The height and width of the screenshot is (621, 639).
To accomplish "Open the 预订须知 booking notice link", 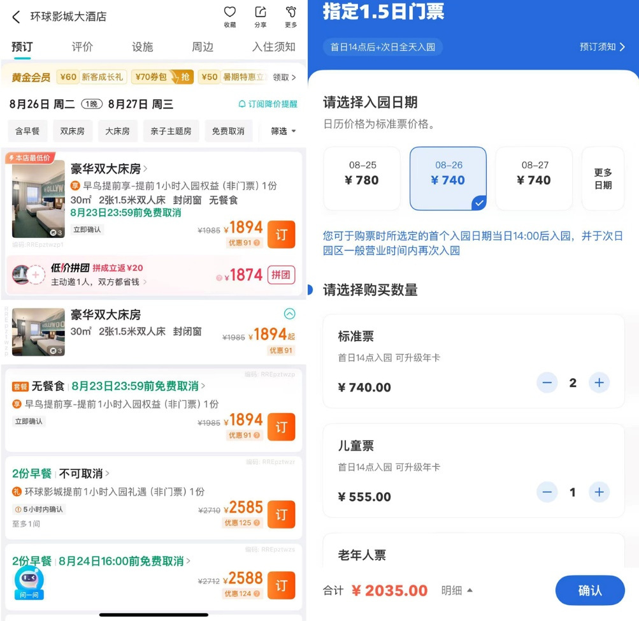I will 602,47.
